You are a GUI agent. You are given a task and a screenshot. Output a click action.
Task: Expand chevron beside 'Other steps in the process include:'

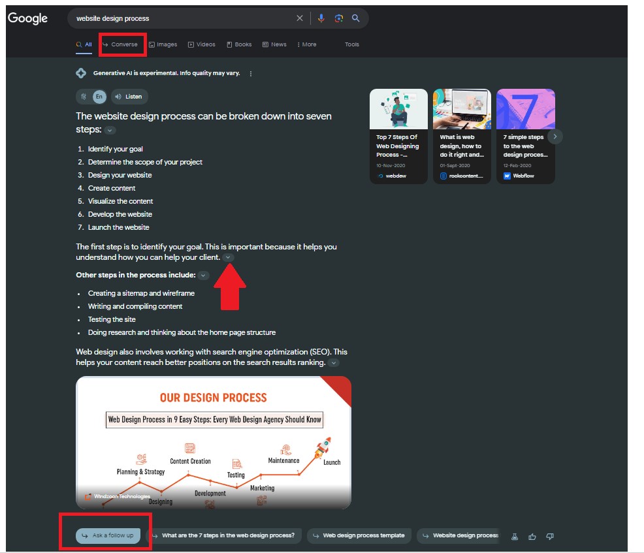pyautogui.click(x=203, y=276)
